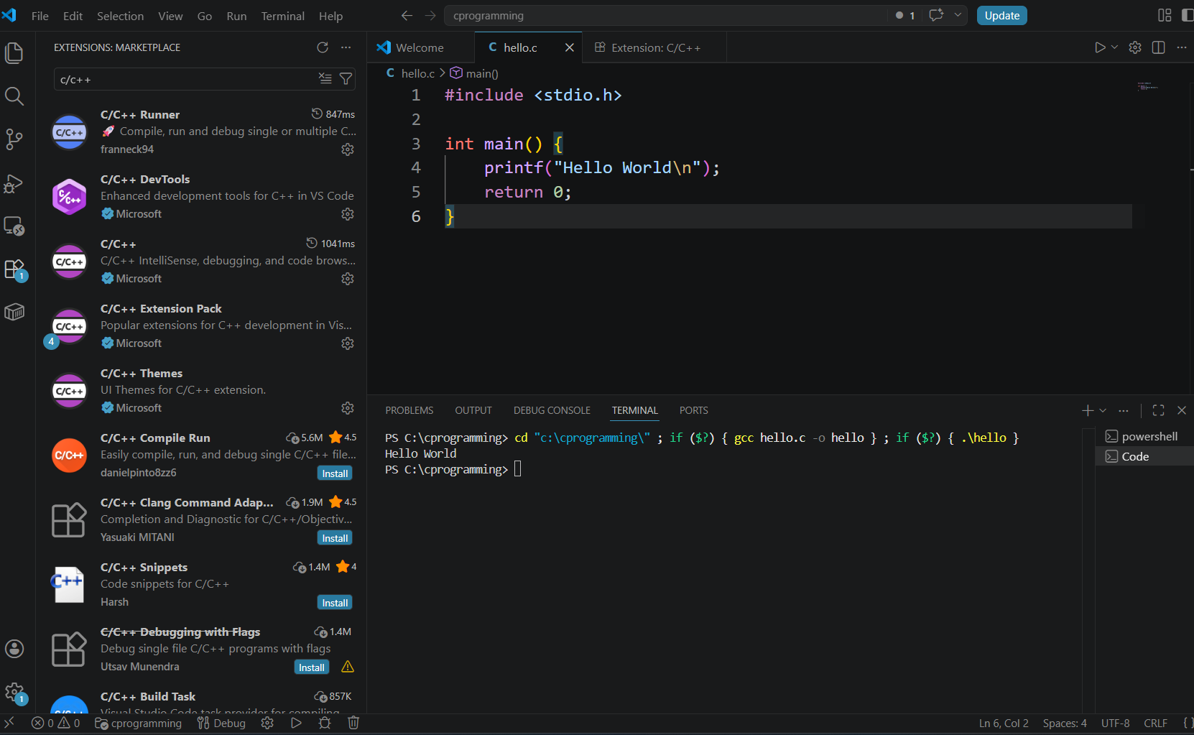Switch to the PROBLEMS panel tab

tap(409, 410)
